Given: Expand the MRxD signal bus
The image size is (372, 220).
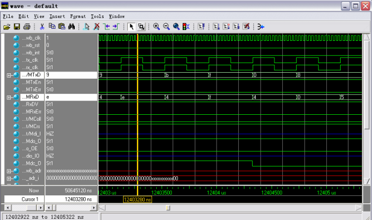Looking at the screenshot, I should [9, 97].
